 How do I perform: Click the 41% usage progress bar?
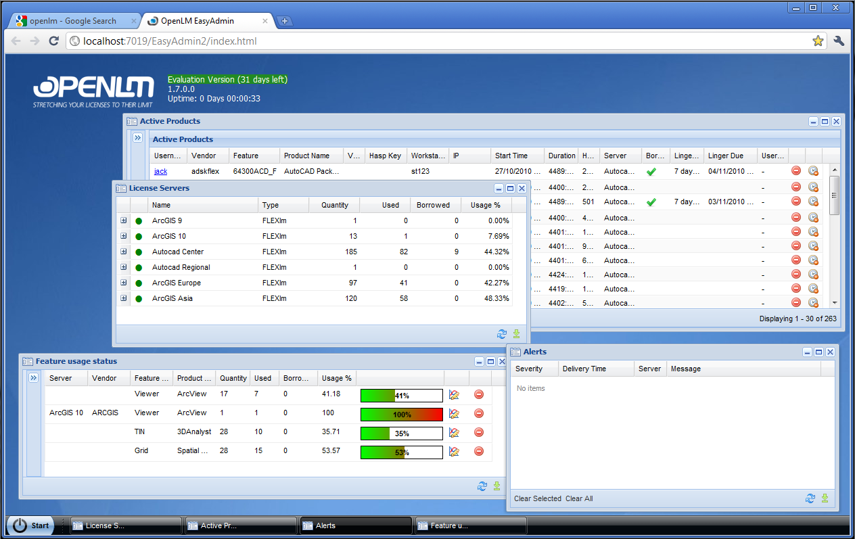402,396
